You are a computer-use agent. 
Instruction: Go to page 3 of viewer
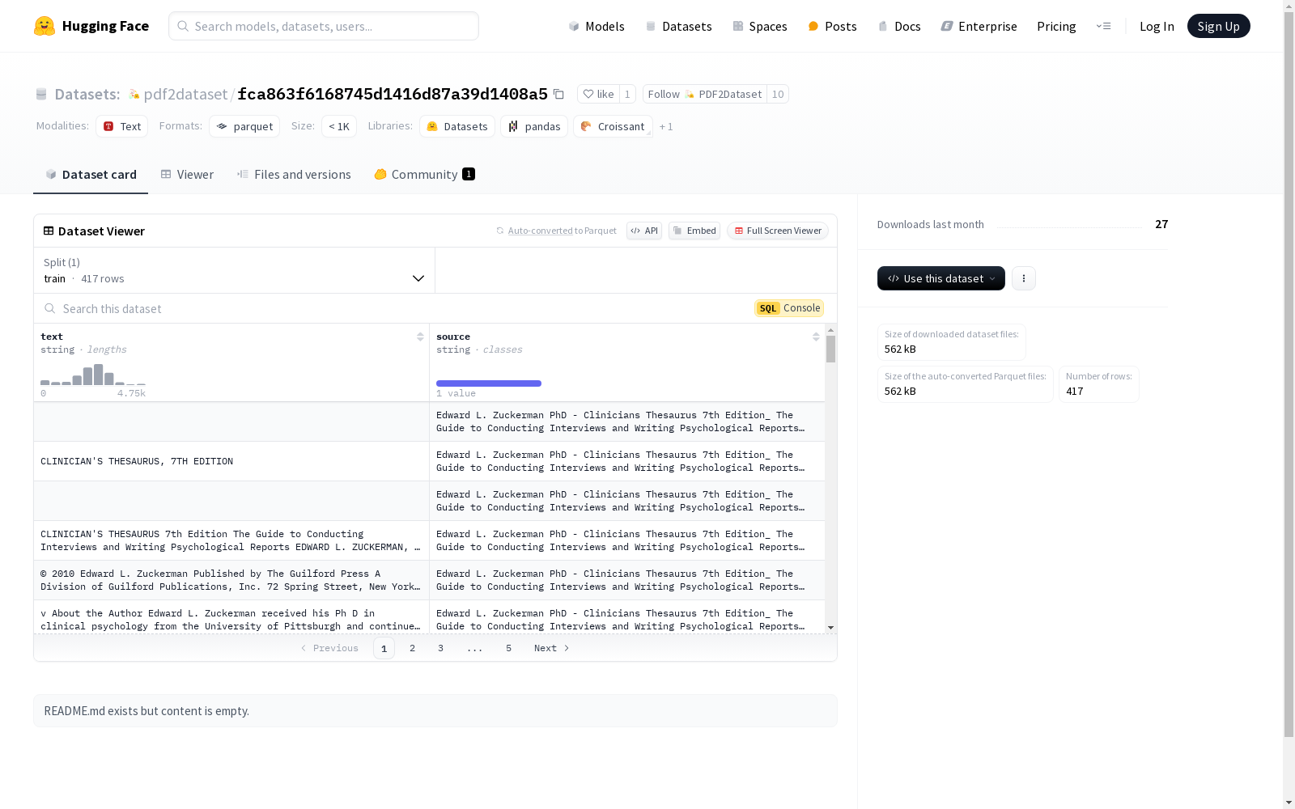pyautogui.click(x=440, y=648)
